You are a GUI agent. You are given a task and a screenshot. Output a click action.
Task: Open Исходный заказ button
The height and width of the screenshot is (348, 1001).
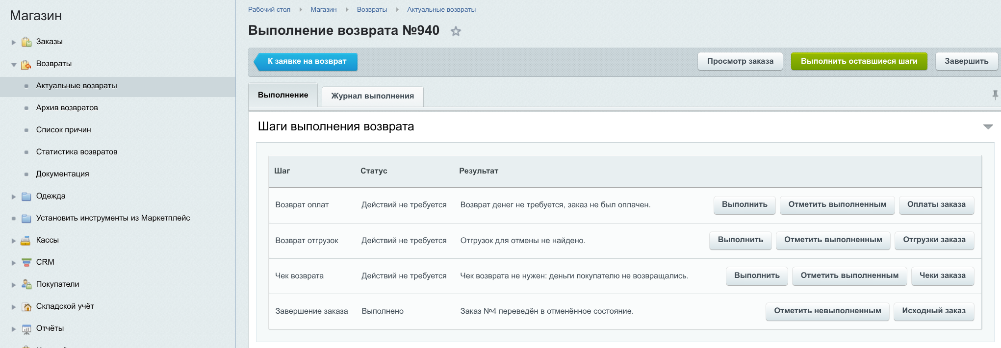[934, 311]
